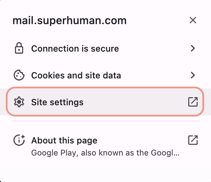The width and height of the screenshot is (211, 182).
Task: Expand the Cookies and site data chevron
Action: [x=193, y=75]
